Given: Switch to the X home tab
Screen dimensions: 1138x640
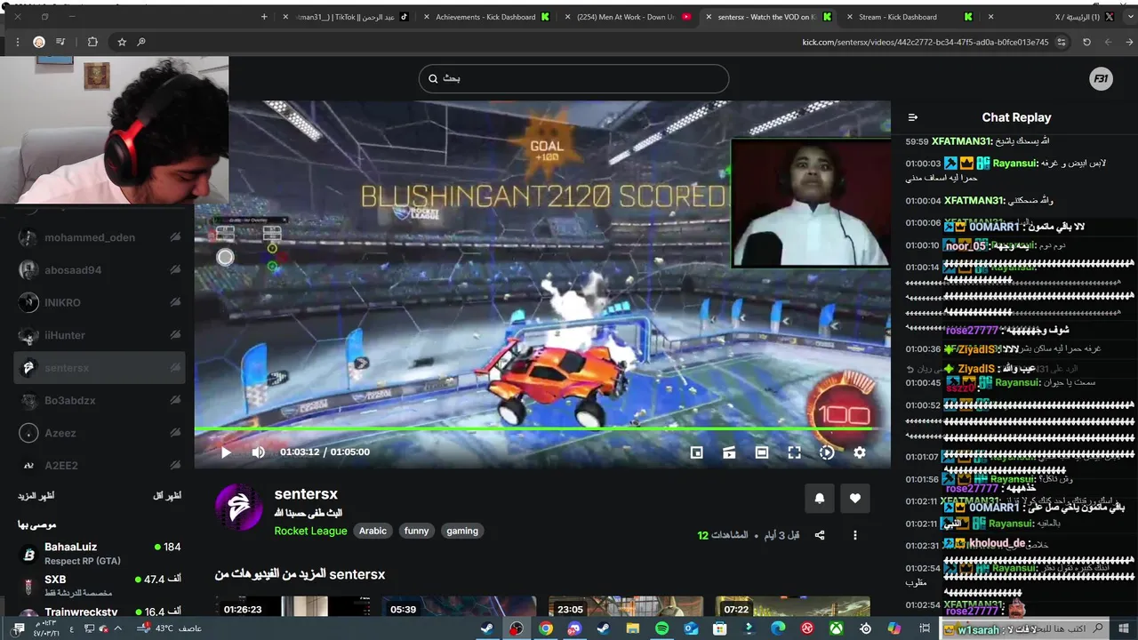Looking at the screenshot, I should (x=1049, y=16).
